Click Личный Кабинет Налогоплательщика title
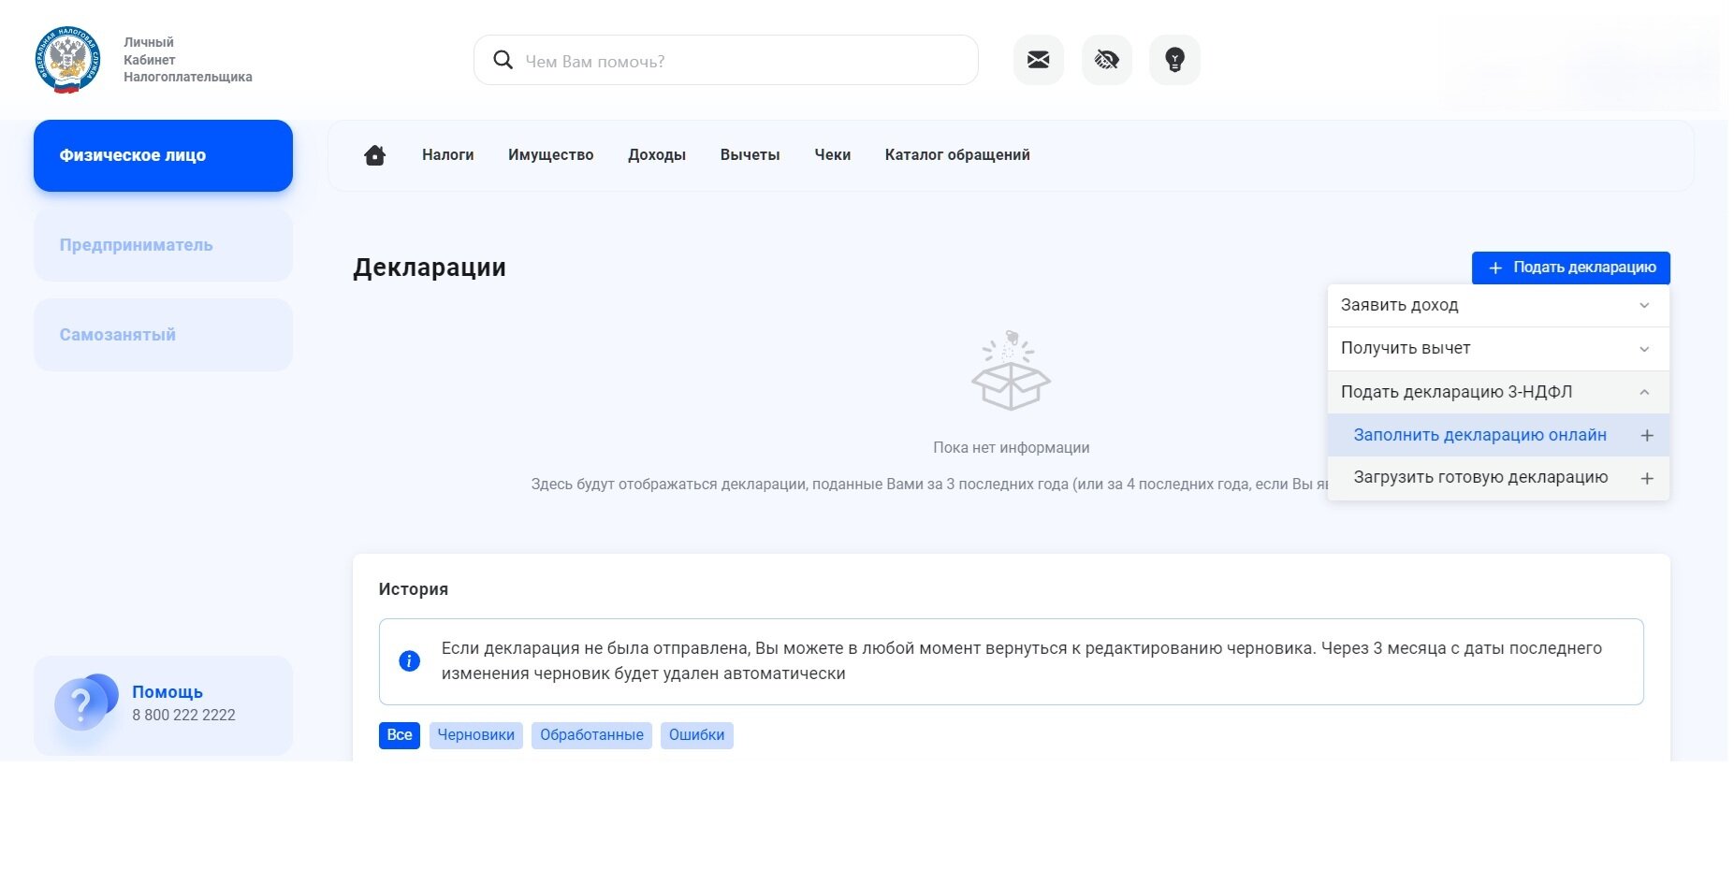Screen dimensions: 1734x869 click(x=187, y=60)
